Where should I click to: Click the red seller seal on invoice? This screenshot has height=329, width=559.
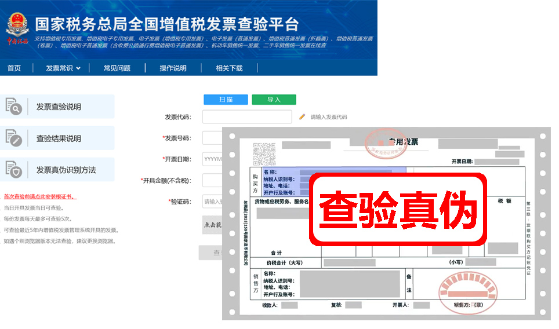[x=467, y=293]
